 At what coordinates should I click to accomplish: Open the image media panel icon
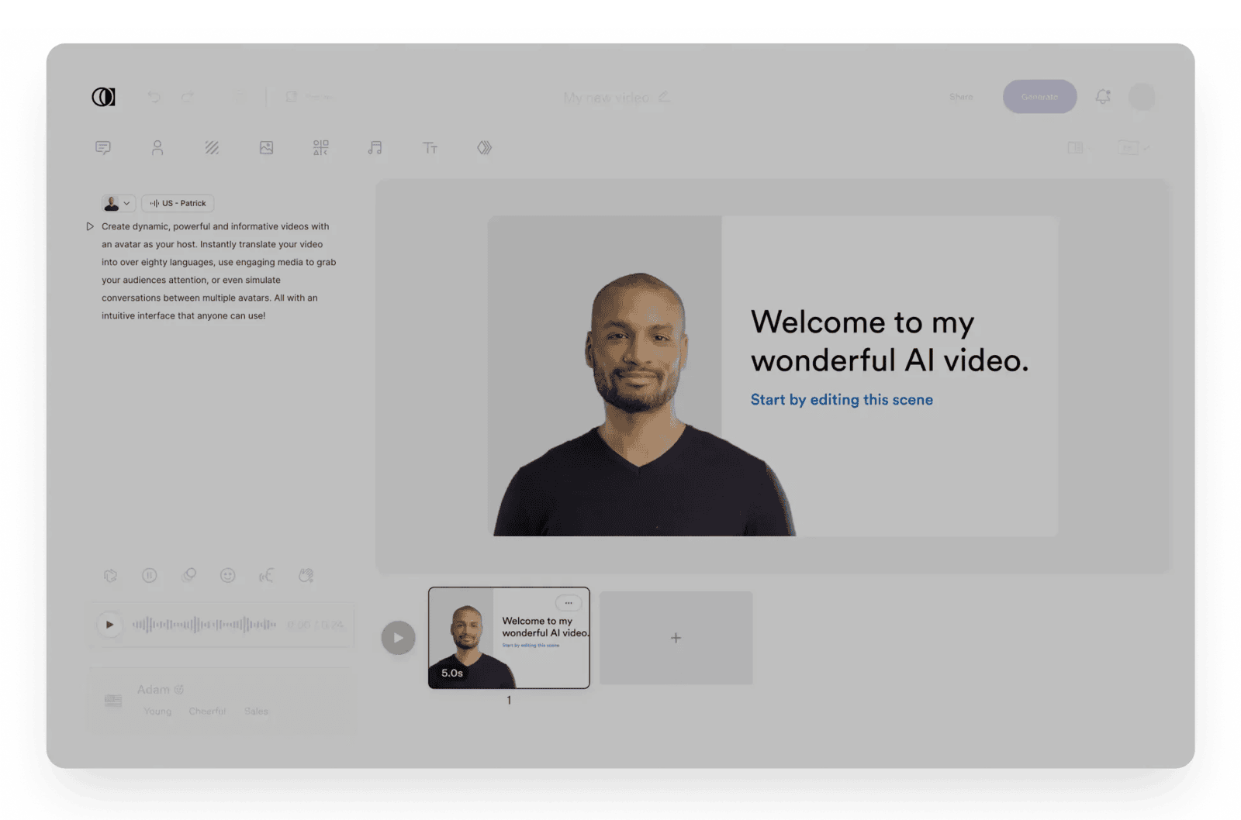[x=266, y=147]
